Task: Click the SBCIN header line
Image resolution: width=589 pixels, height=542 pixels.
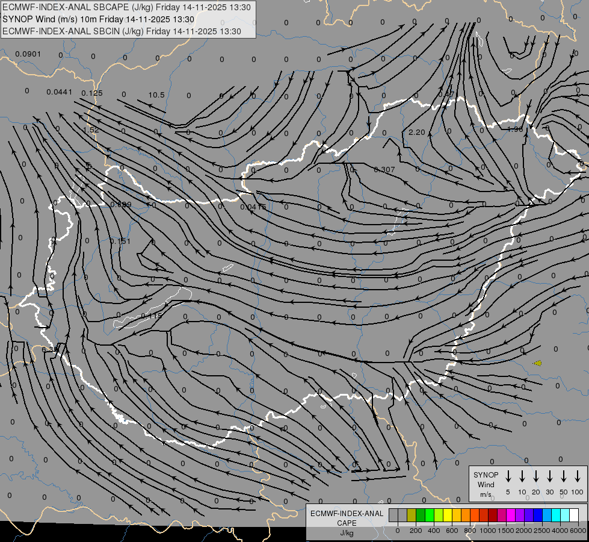Action: (x=122, y=31)
